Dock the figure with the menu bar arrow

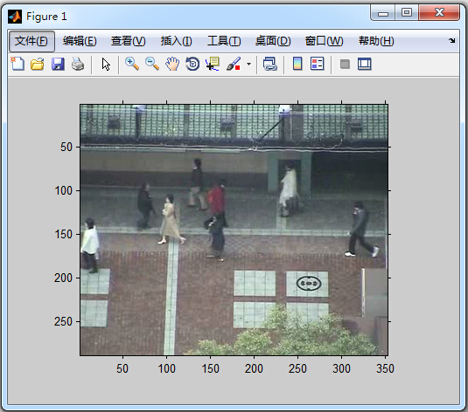[x=452, y=40]
